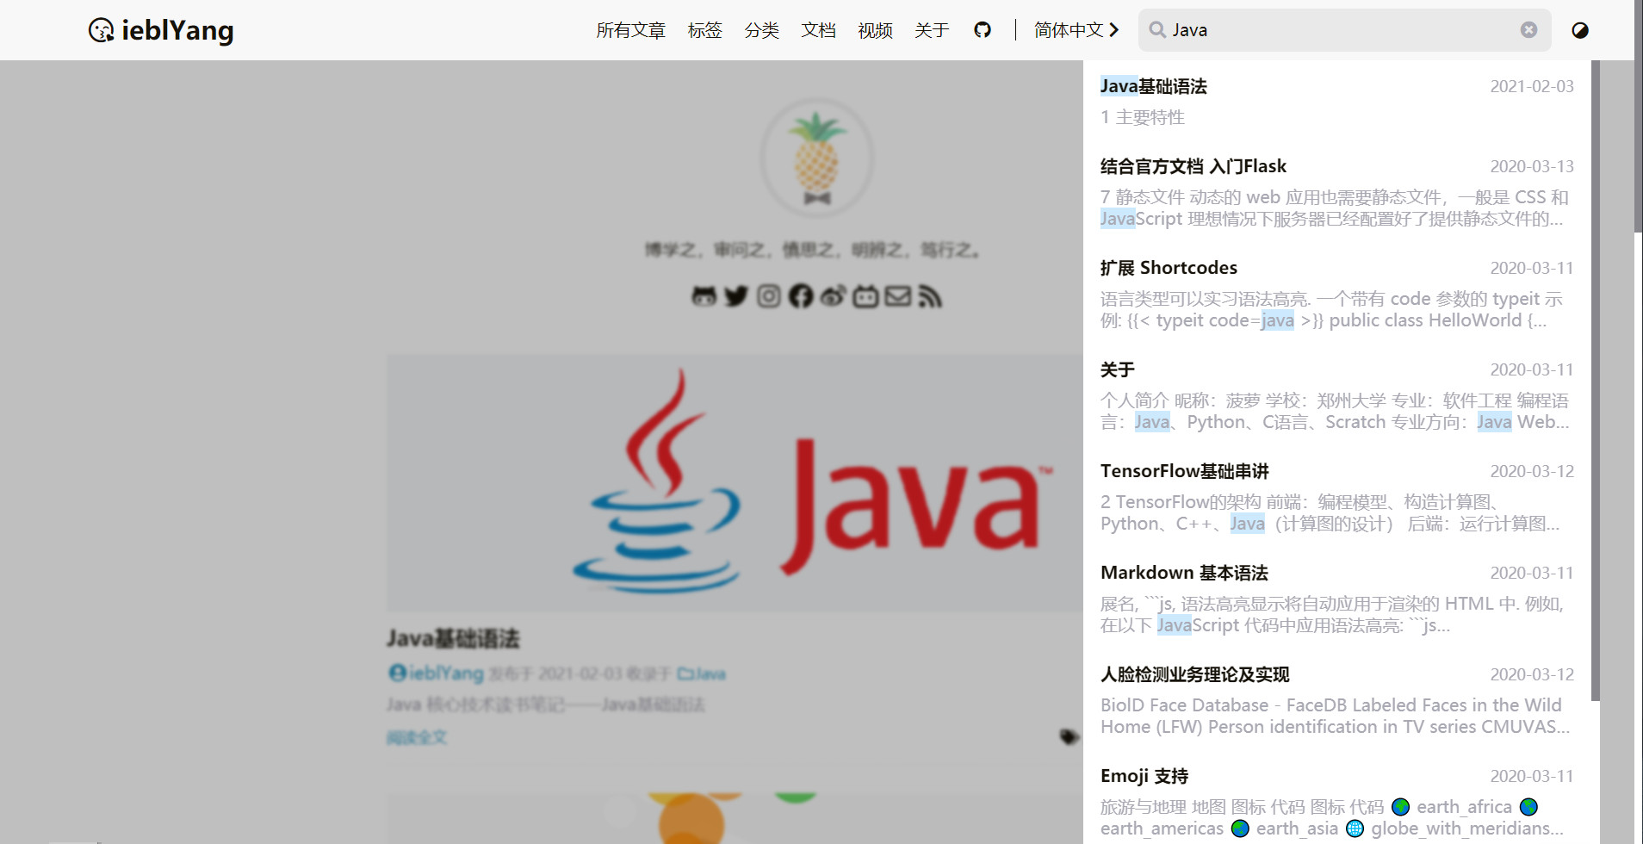Click the email envelope icon
The width and height of the screenshot is (1643, 844).
[x=897, y=296]
